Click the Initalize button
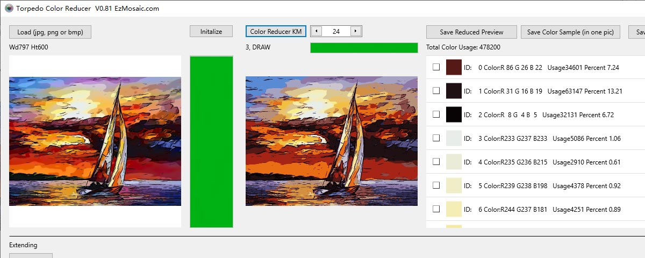645x258 pixels. (x=211, y=32)
